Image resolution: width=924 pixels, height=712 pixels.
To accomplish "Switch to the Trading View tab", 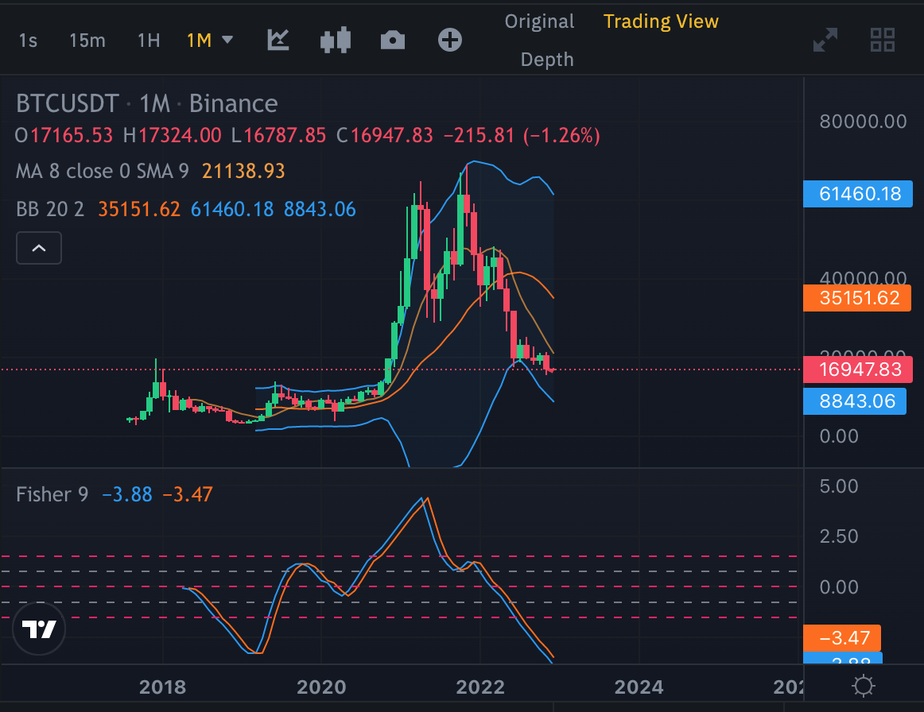I will click(x=661, y=21).
